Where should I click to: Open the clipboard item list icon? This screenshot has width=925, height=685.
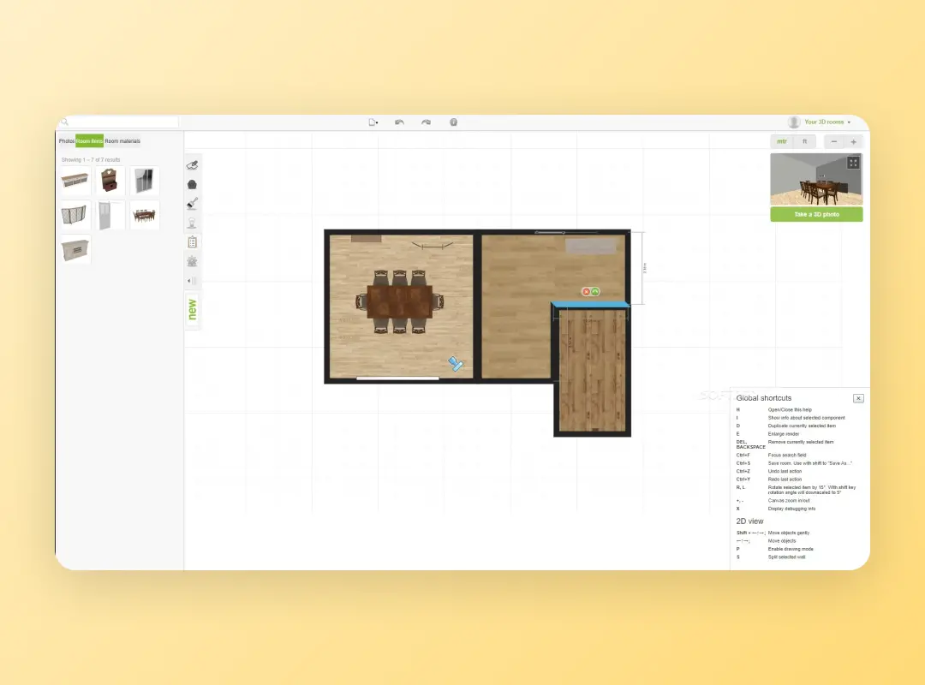click(x=193, y=242)
